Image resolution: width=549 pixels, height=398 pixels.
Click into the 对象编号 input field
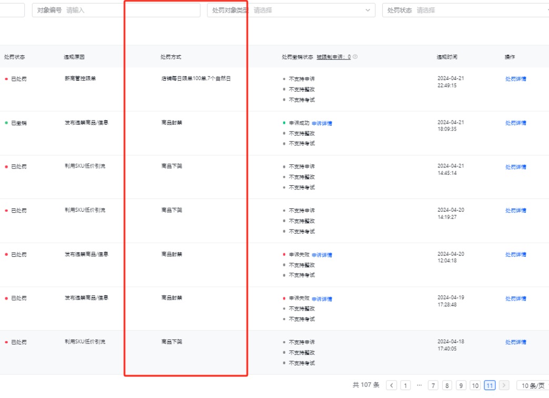coord(132,10)
